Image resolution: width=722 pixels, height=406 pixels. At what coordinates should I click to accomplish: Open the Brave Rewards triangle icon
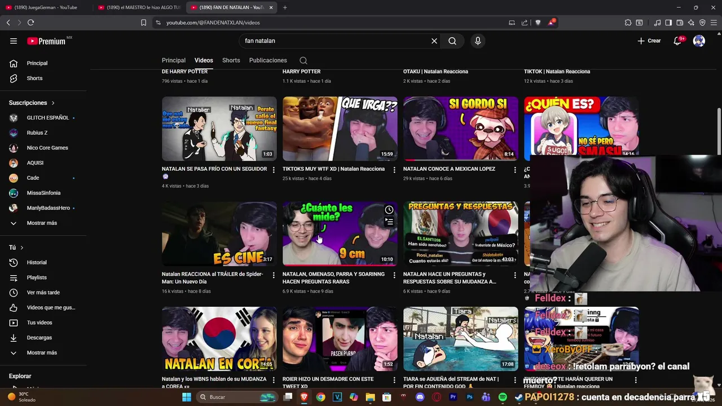551,23
